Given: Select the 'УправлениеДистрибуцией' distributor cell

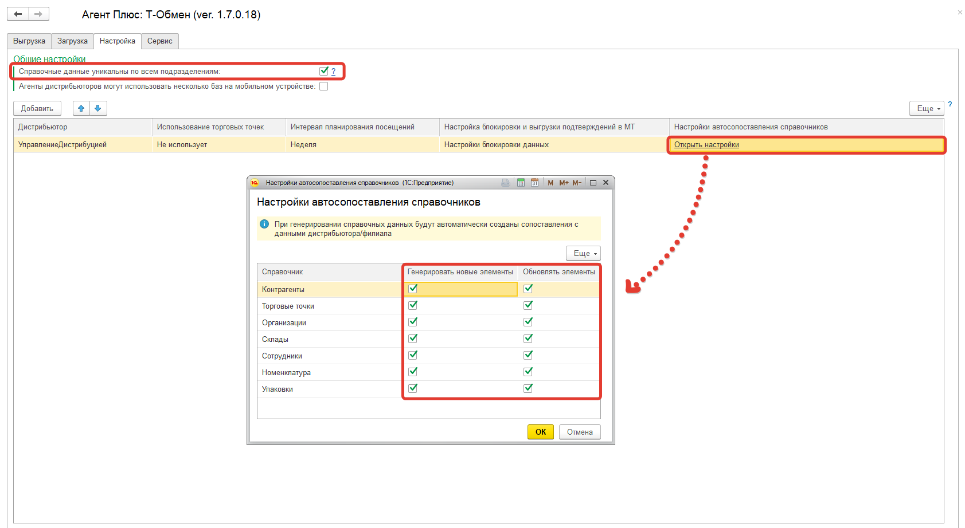Looking at the screenshot, I should coord(83,145).
